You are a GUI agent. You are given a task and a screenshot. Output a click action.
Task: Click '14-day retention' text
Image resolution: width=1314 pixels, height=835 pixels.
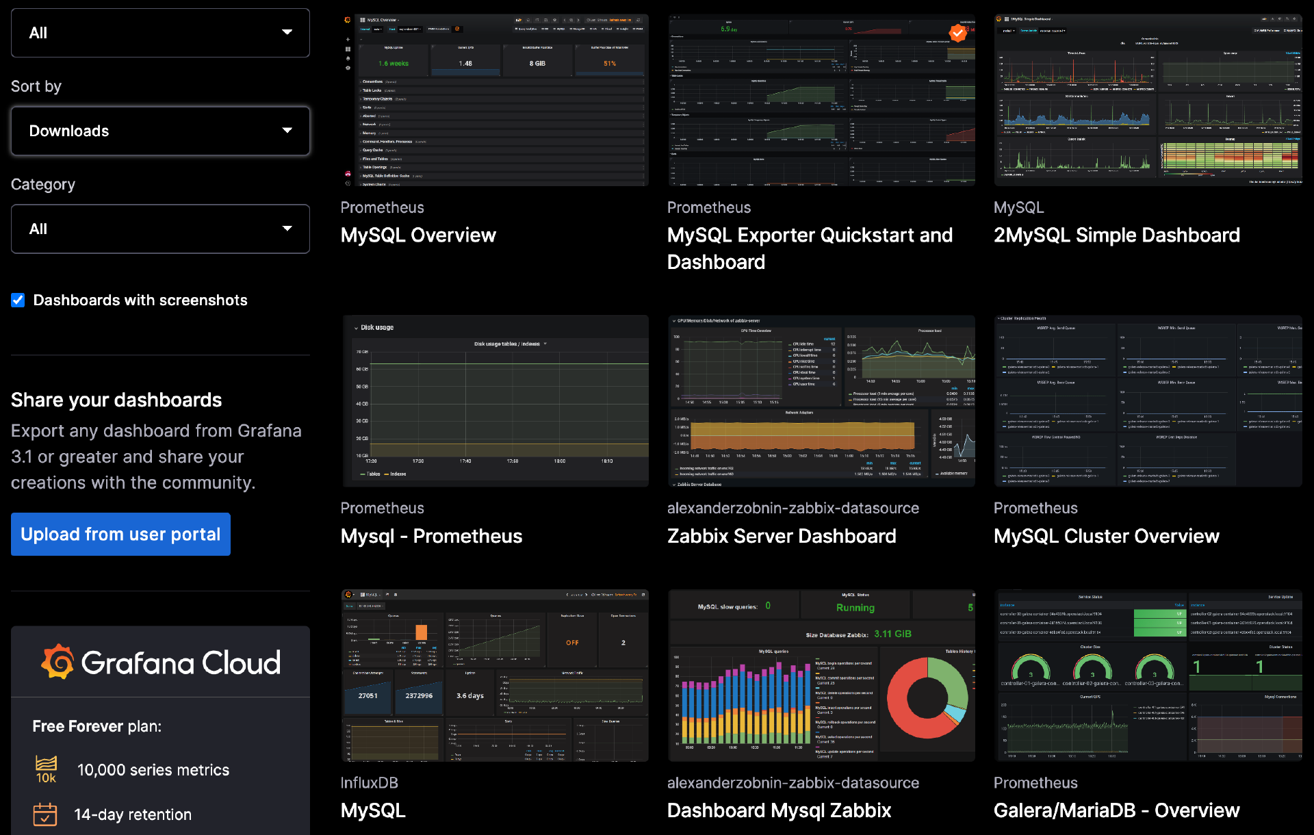pos(133,814)
